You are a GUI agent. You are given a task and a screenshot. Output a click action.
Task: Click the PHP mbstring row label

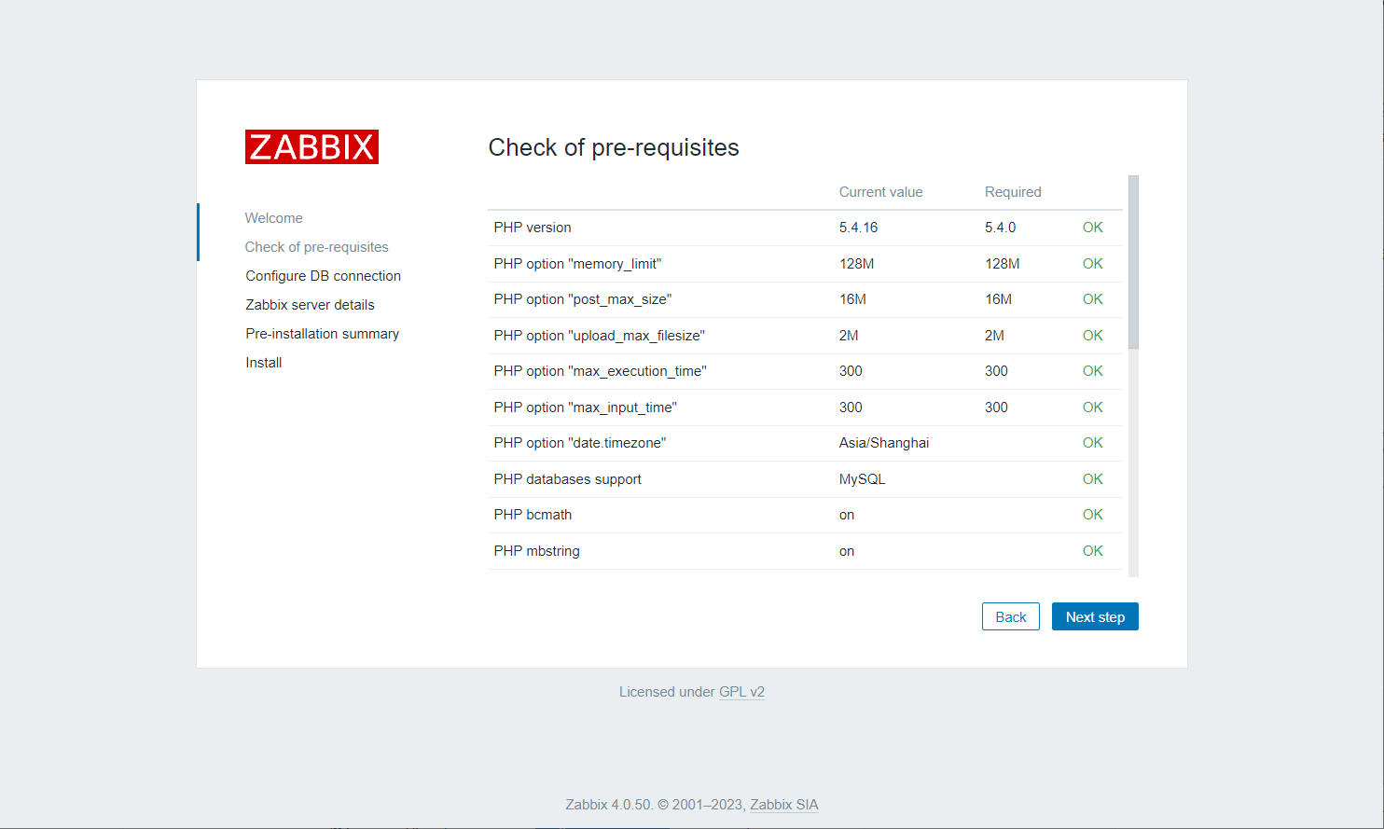click(x=536, y=551)
